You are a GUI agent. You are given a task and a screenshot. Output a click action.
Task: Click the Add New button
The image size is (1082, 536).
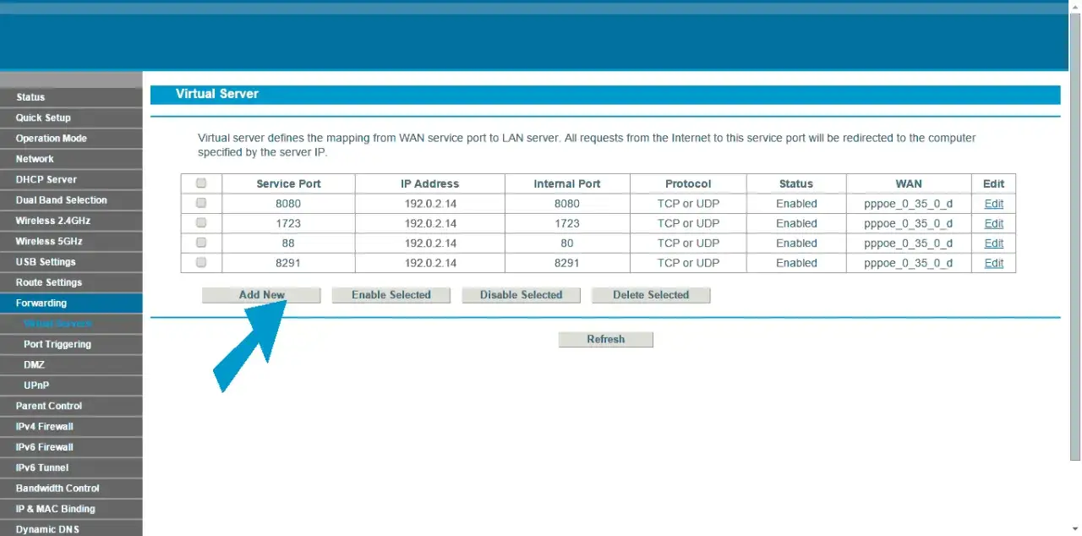(x=261, y=294)
